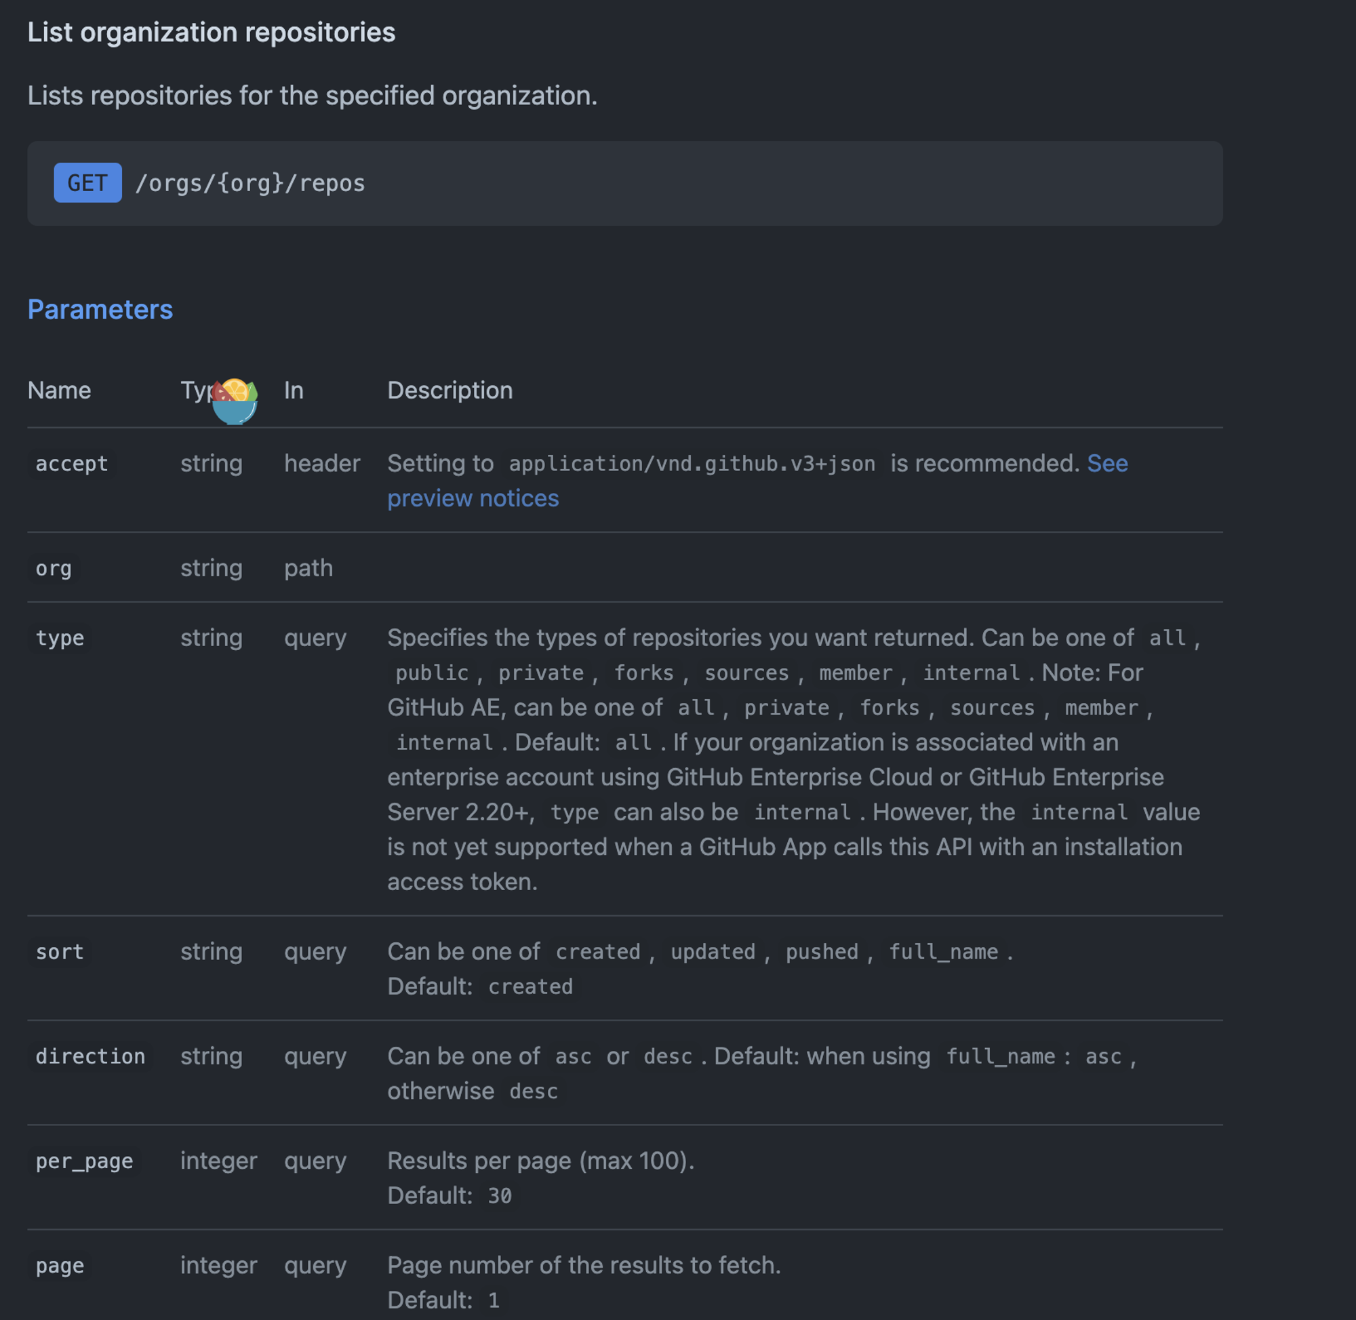1356x1320 pixels.
Task: Click 'access token.' text in type description
Action: 462,883
